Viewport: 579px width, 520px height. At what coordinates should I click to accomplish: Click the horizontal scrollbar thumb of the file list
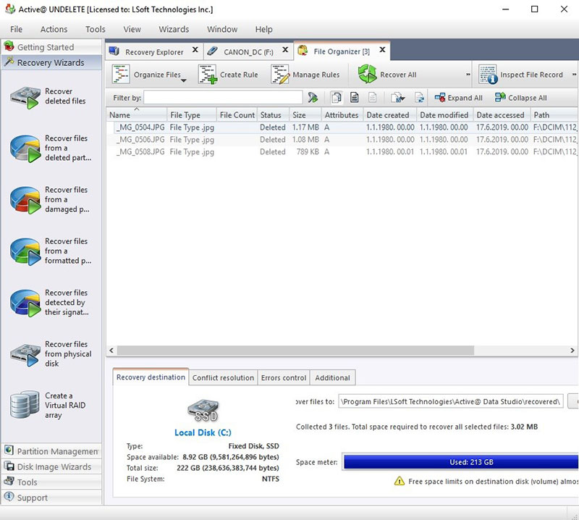click(x=295, y=350)
